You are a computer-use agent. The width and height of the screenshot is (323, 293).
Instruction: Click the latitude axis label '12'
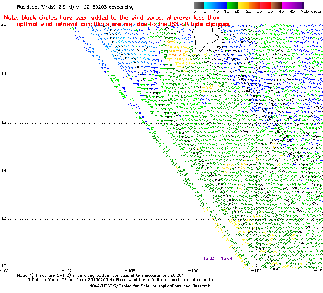point(3,218)
